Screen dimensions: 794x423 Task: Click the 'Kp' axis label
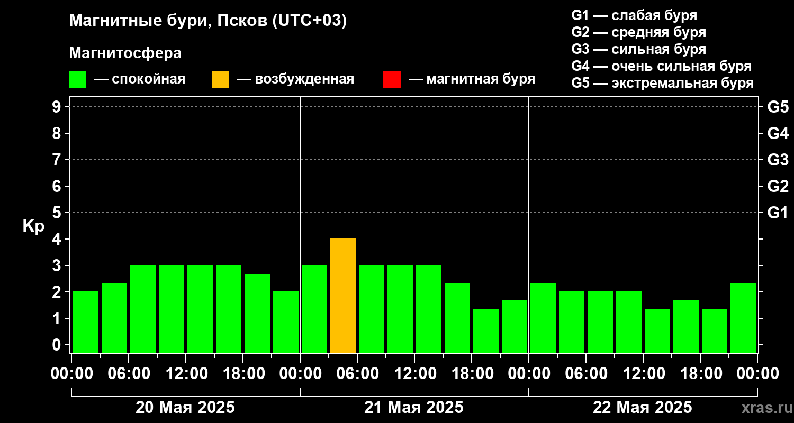tap(33, 226)
